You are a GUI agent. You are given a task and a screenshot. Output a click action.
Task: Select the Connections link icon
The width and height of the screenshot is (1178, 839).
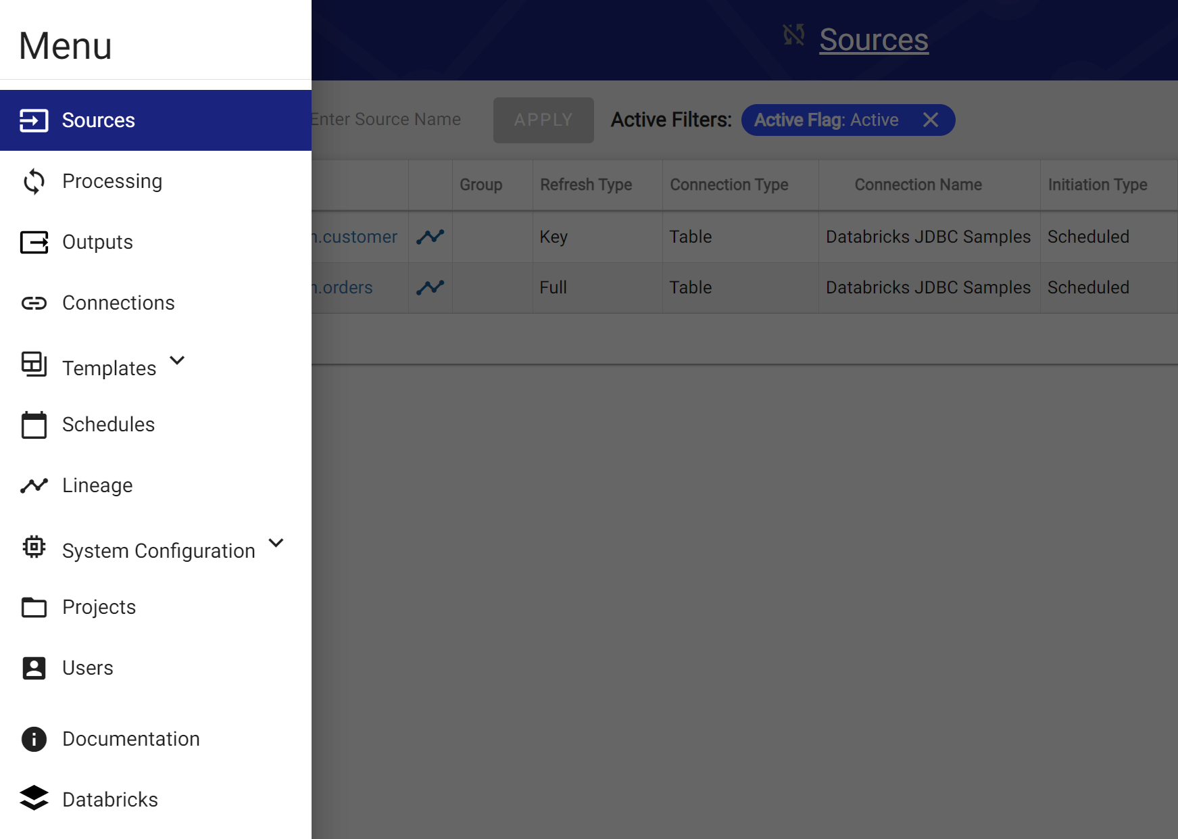(x=34, y=303)
